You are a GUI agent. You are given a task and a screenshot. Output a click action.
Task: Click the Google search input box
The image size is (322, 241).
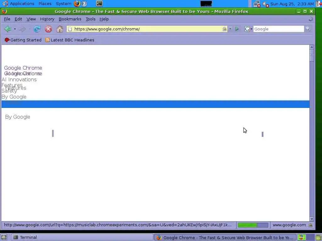[279, 29]
